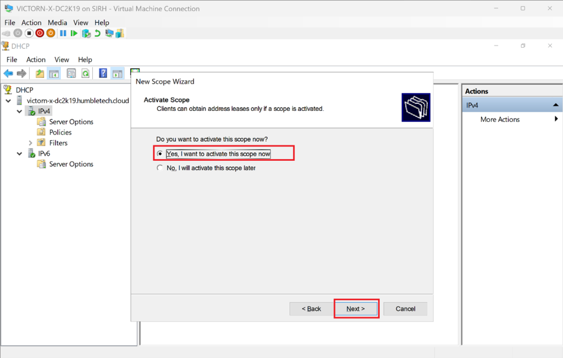Collapse the IPv4 section in Actions pane
The width and height of the screenshot is (563, 358).
555,105
